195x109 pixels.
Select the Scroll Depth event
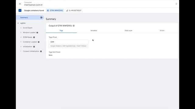pyautogui.click(x=28, y=28)
